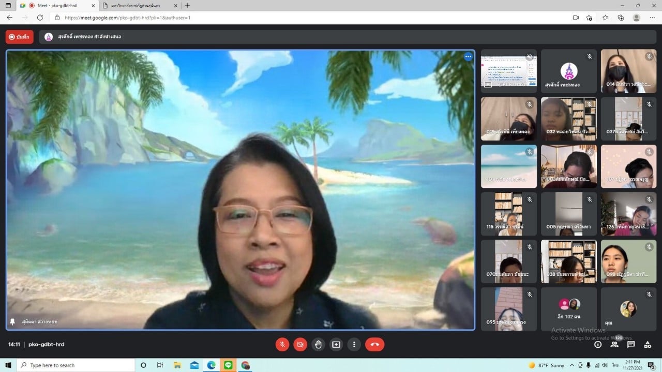Click the pin icon on presenter's name
This screenshot has height=372, width=662.
[12, 321]
